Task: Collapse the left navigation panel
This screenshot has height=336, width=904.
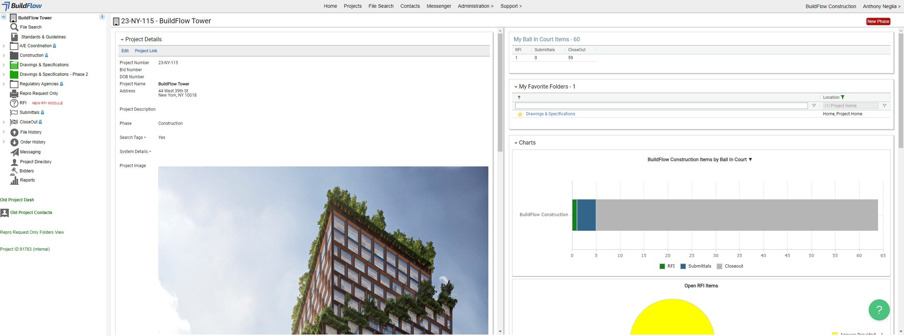Action: coord(4,17)
